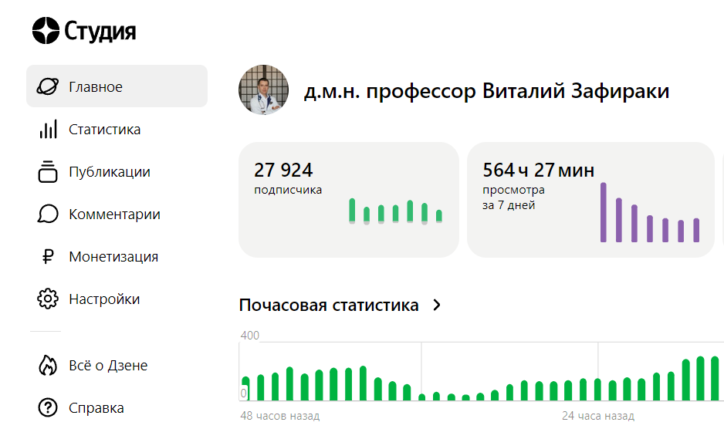Open the Почасовая статистика heading
724x439 pixels.
(x=329, y=305)
